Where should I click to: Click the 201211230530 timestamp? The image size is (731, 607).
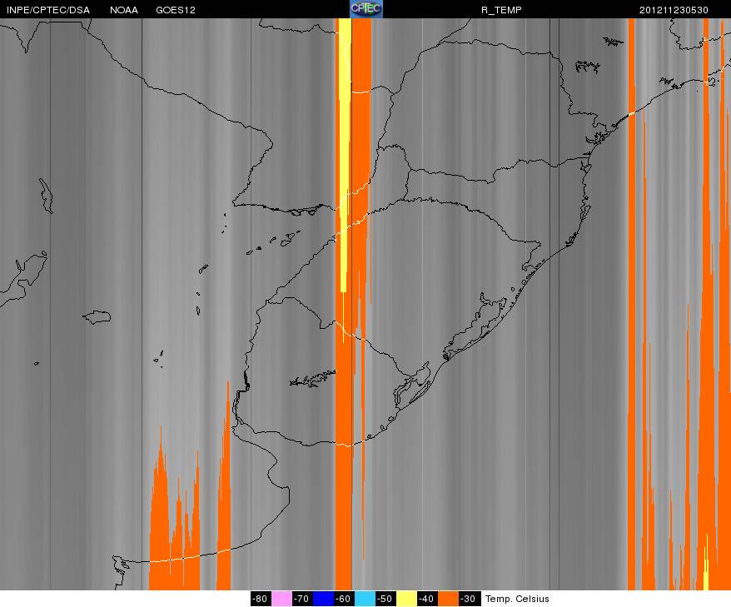point(674,10)
